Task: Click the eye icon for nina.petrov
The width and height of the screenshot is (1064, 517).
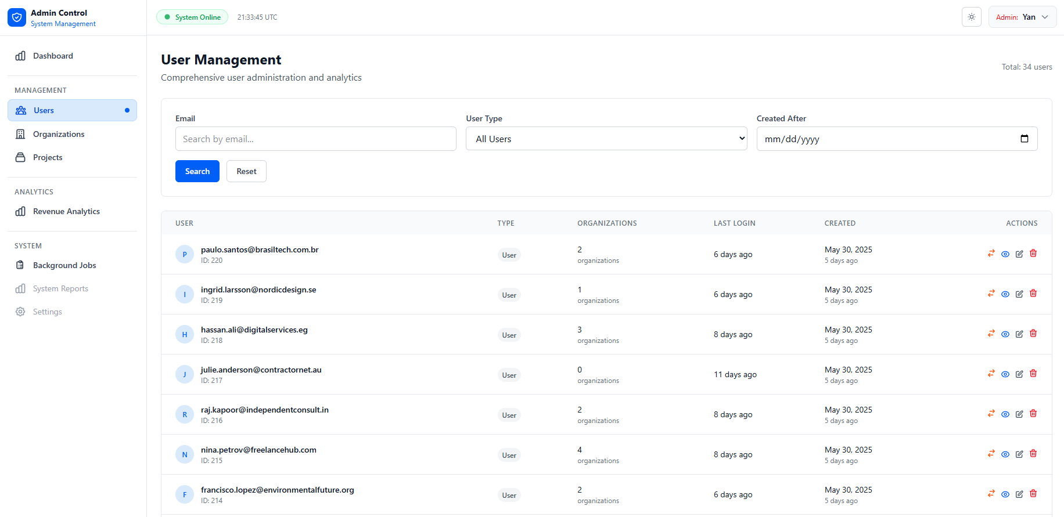Action: pos(1005,454)
